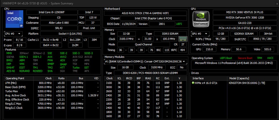The width and height of the screenshot is (279, 120).
Task: Click the AES-NI feature label
Action: click(10, 71)
